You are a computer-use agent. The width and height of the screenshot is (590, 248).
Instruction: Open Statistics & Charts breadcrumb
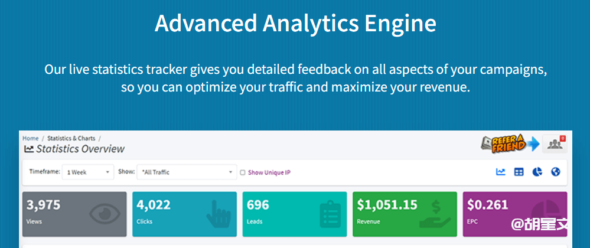click(x=71, y=138)
